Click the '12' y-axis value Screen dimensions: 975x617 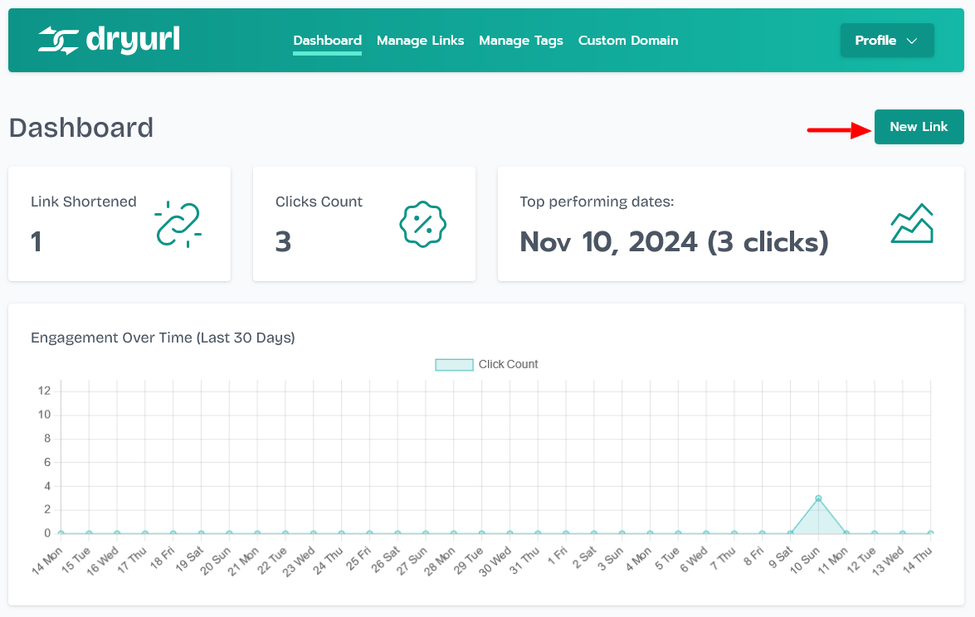click(44, 391)
